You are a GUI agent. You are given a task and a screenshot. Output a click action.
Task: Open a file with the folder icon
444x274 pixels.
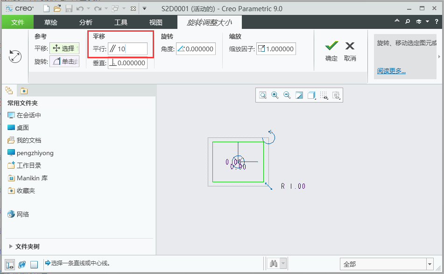click(57, 9)
